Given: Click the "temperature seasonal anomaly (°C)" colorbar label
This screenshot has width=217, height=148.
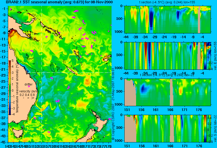Looking at the screenshot, I should (17, 88).
